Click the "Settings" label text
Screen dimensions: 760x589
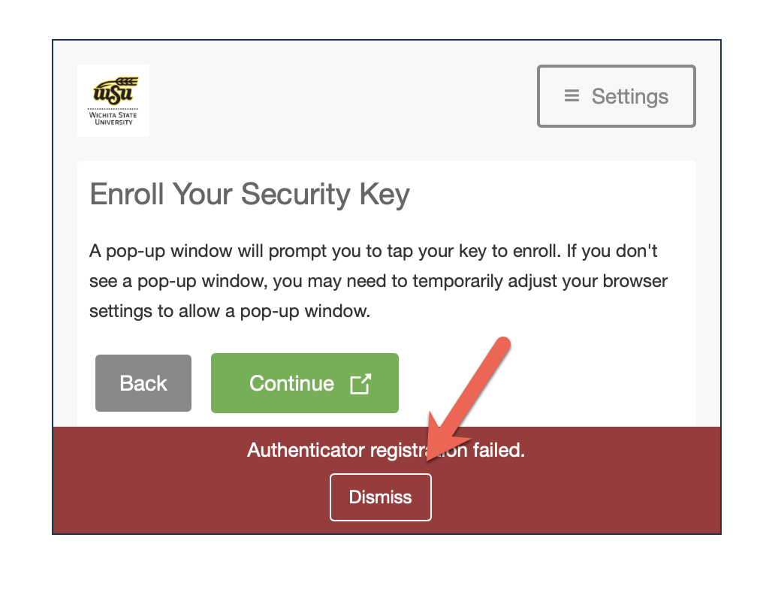(629, 97)
